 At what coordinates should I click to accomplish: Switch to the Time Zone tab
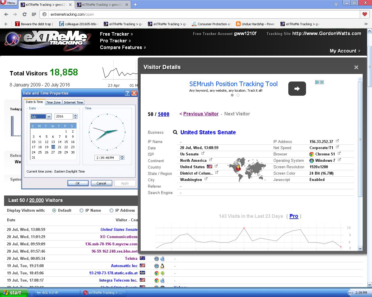tap(53, 102)
